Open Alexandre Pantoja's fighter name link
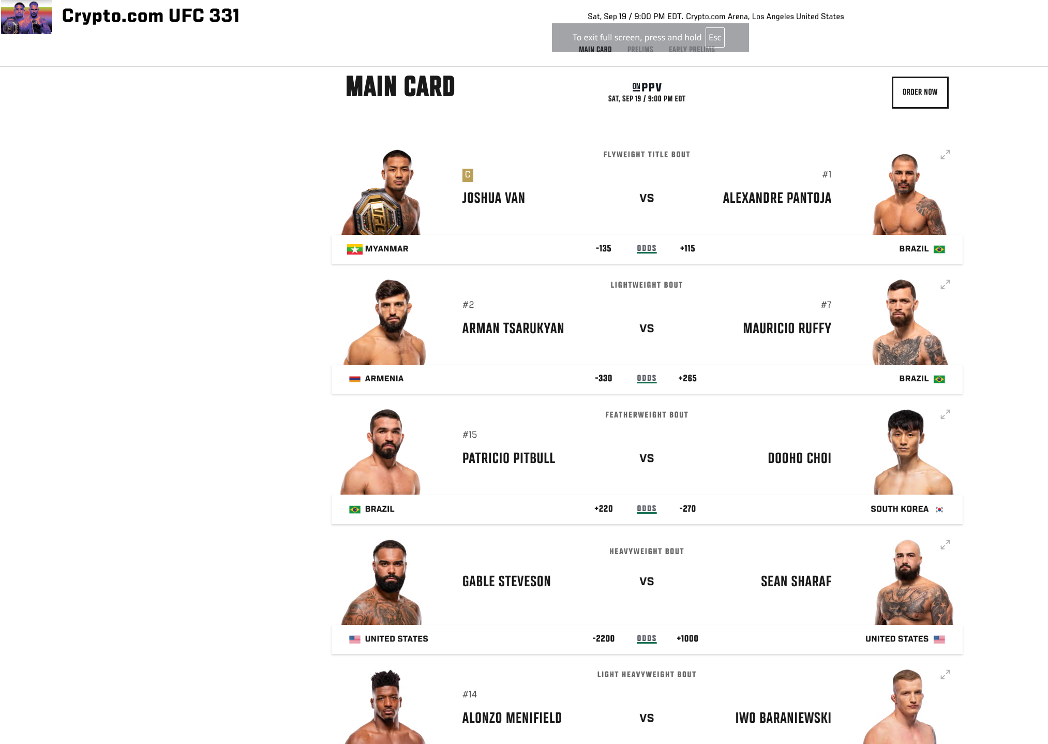The image size is (1048, 744). click(777, 198)
